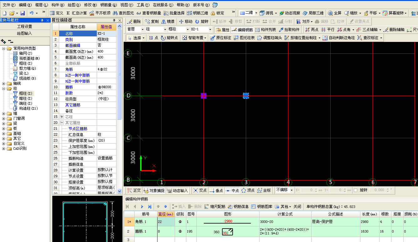Click 镜像 mirror tool
The height and width of the screenshot is (242, 418).
pos(168,22)
